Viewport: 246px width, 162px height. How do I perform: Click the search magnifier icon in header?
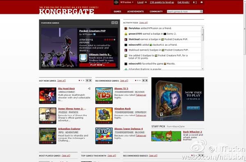pyautogui.click(x=201, y=11)
